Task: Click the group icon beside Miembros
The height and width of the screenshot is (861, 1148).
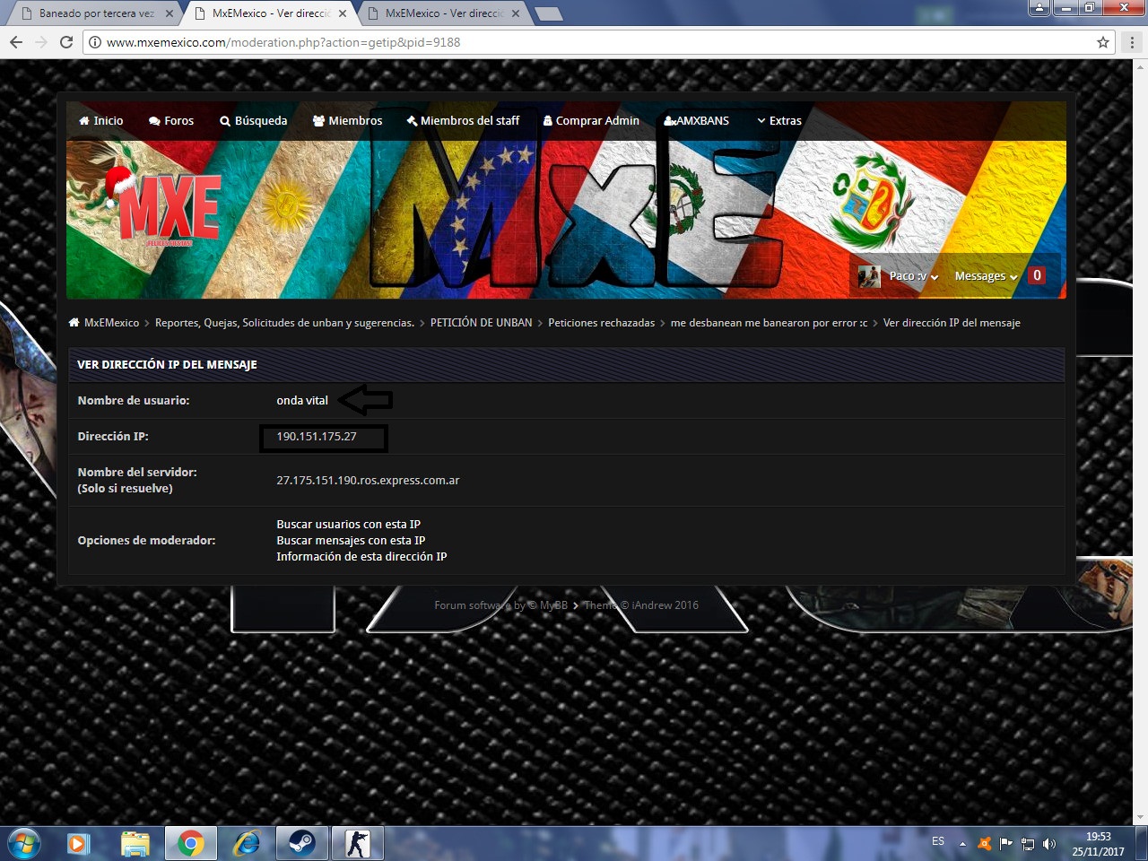Action: pos(318,121)
